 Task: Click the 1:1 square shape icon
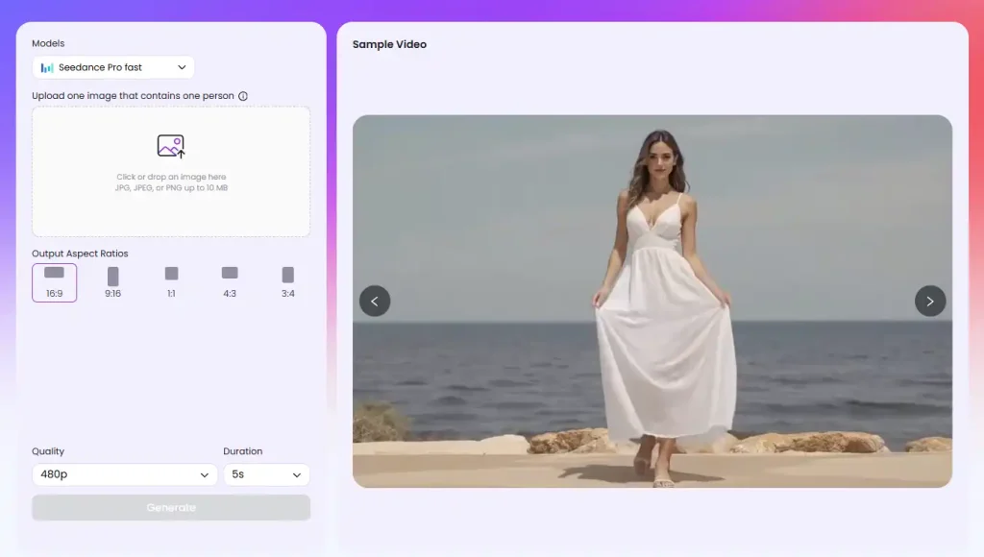click(171, 274)
